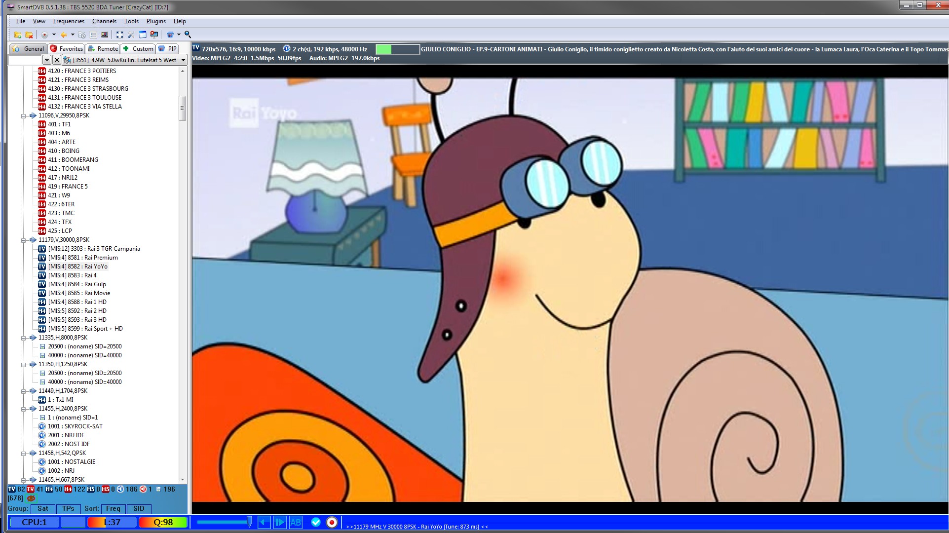Click the channel filter input field
Viewport: 949px width, 533px height.
[x=25, y=60]
